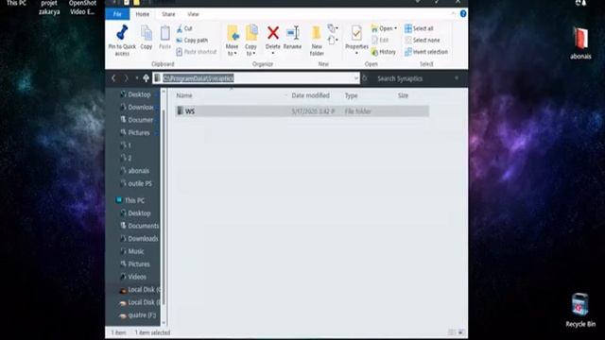Switch to details view status bar icon
This screenshot has height=340, width=605.
[452, 332]
